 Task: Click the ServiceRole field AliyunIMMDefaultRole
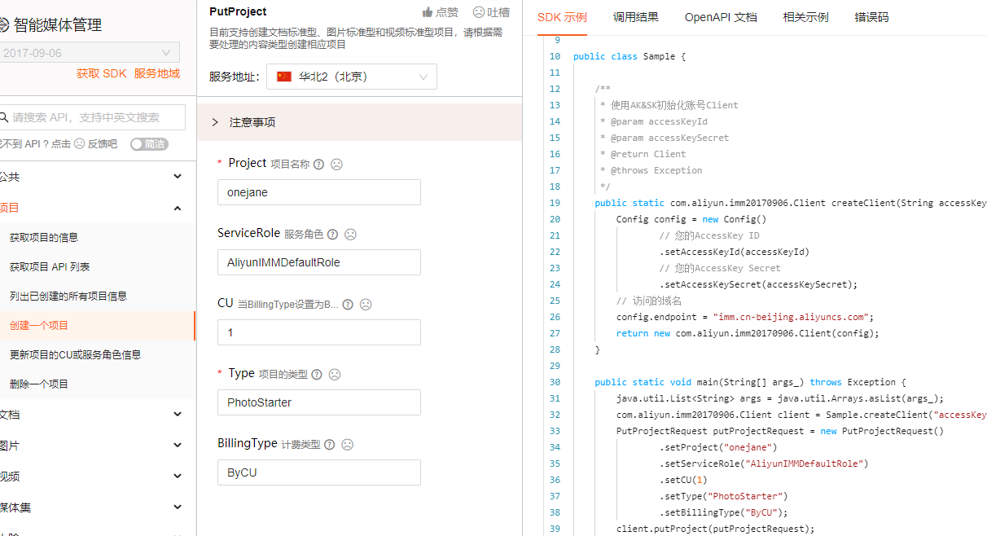tap(319, 262)
